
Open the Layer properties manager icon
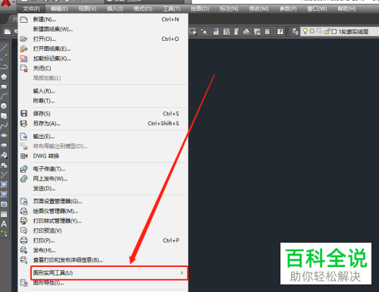pyautogui.click(x=295, y=32)
